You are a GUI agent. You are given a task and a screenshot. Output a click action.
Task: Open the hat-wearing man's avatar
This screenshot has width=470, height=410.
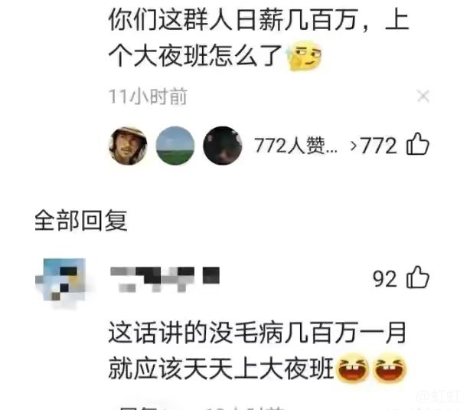tap(128, 146)
